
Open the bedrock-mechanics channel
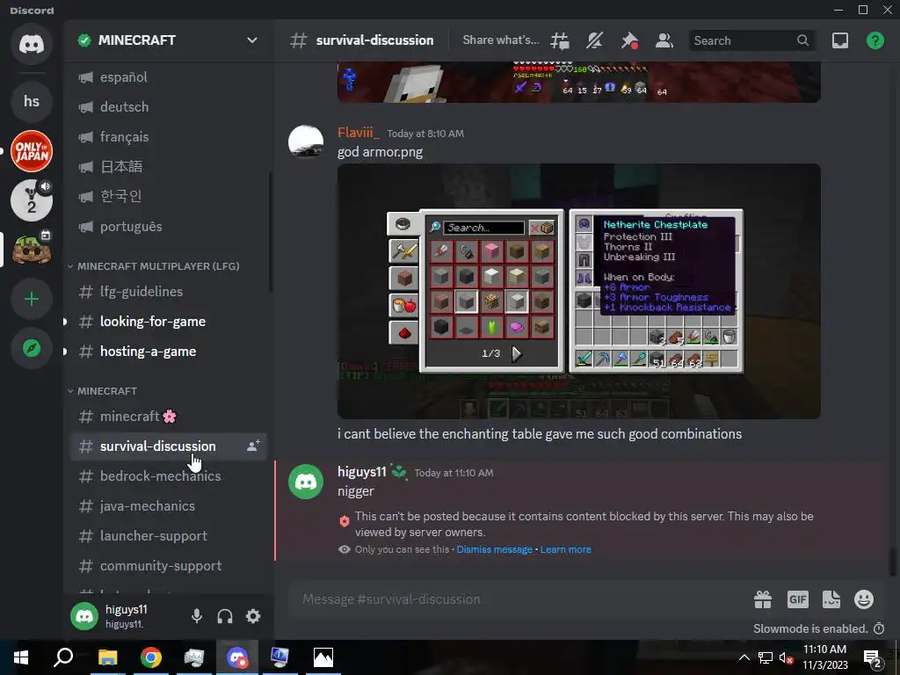click(168, 475)
